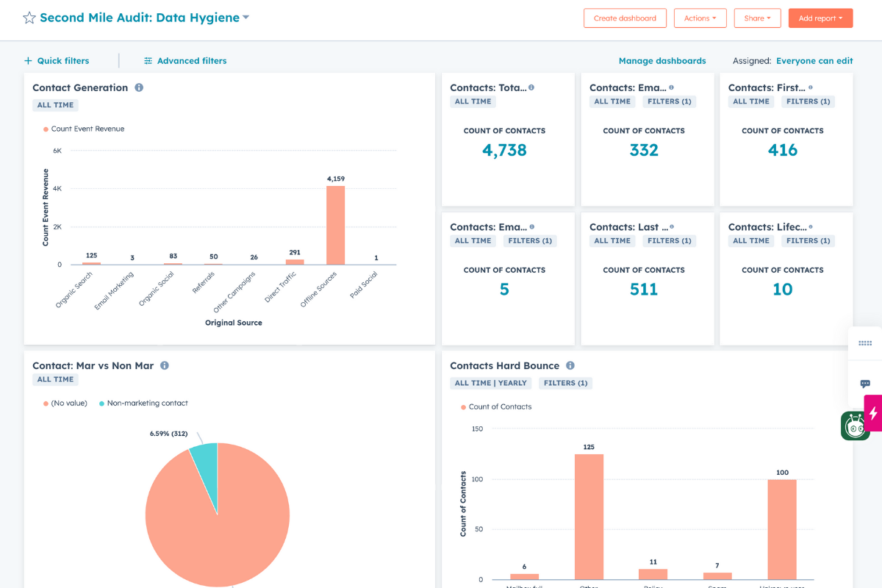The width and height of the screenshot is (882, 588).
Task: Open the Share dropdown
Action: pyautogui.click(x=757, y=18)
